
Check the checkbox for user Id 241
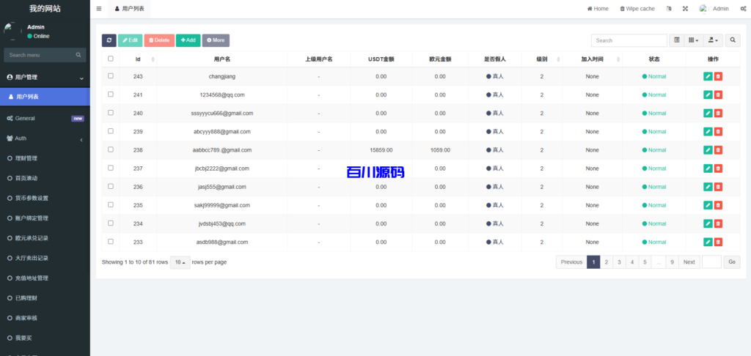tap(111, 94)
